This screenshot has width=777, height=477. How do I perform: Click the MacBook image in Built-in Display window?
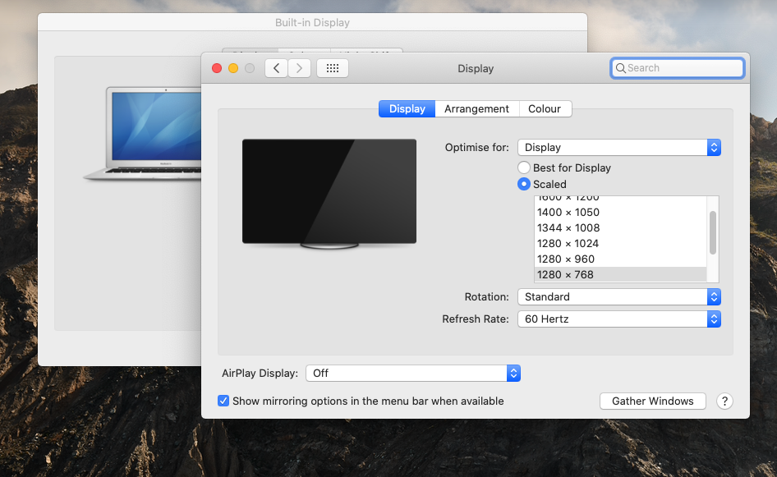click(x=143, y=133)
